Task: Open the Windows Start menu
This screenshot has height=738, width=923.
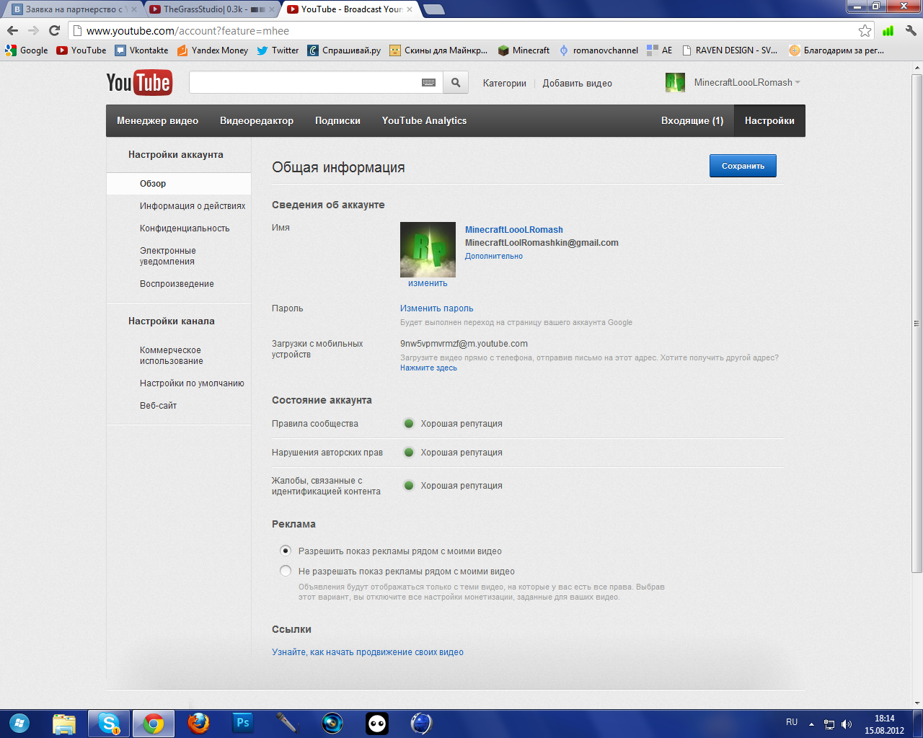Action: pyautogui.click(x=19, y=723)
